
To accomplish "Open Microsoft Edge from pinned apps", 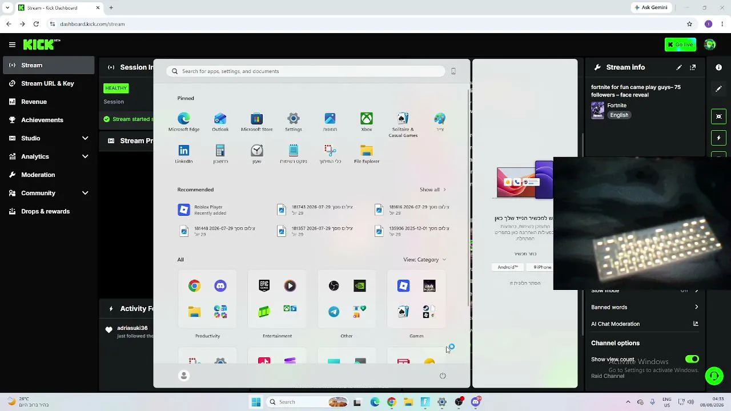I will coord(184,122).
